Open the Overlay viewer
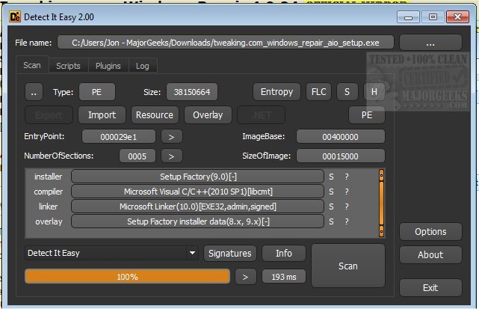This screenshot has width=479, height=309. tap(208, 115)
